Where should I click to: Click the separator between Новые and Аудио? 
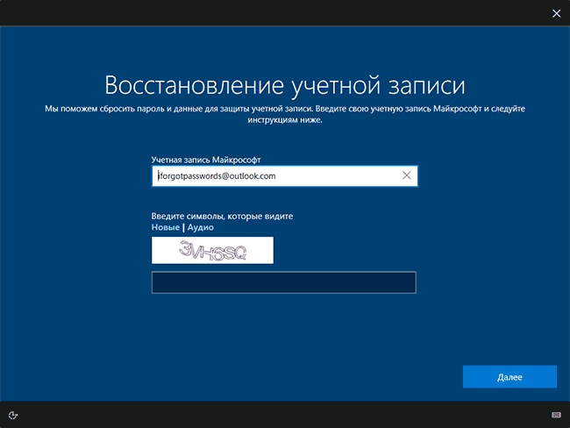pos(182,227)
